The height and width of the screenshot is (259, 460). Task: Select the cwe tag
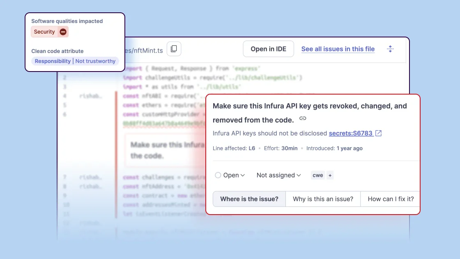coord(317,175)
